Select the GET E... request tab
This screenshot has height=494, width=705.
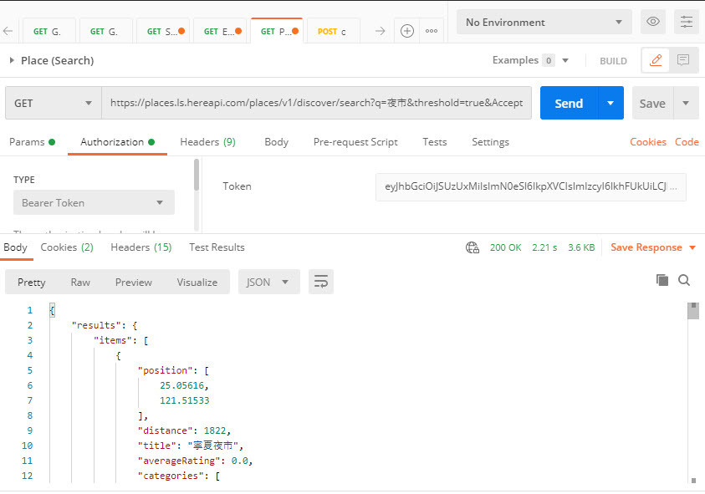222,31
